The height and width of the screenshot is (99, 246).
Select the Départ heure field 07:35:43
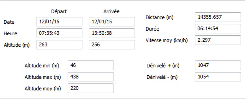[x=59, y=33]
